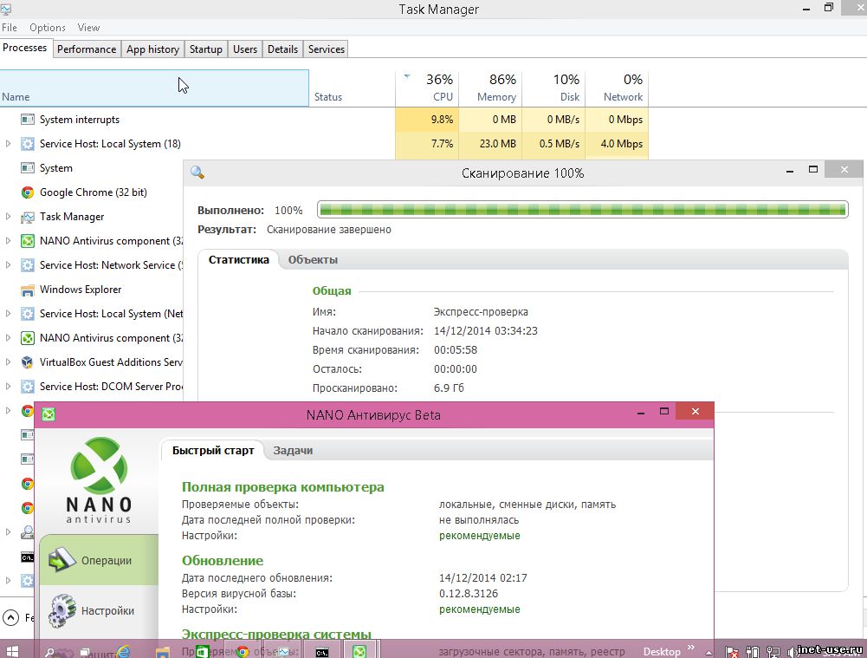Click the Обновление heading link
The width and height of the screenshot is (867, 658).
223,561
